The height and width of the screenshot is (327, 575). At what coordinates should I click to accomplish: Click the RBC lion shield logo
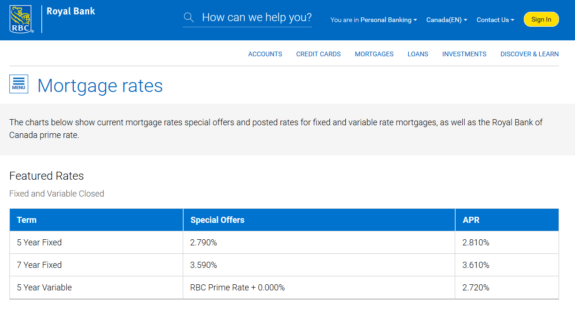(21, 19)
